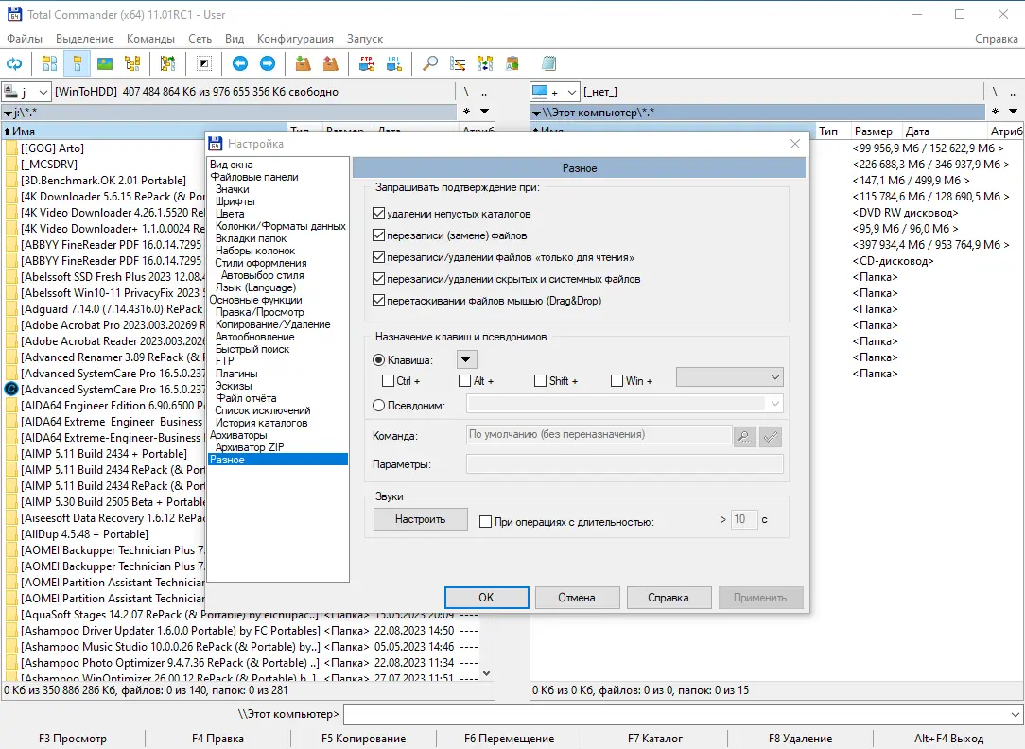
Task: Toggle 'скрытых и системных файлов' confirmation checkbox
Action: 378,278
